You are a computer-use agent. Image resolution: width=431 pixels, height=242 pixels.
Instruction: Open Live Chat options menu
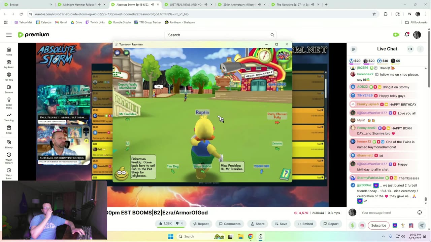tap(420, 49)
